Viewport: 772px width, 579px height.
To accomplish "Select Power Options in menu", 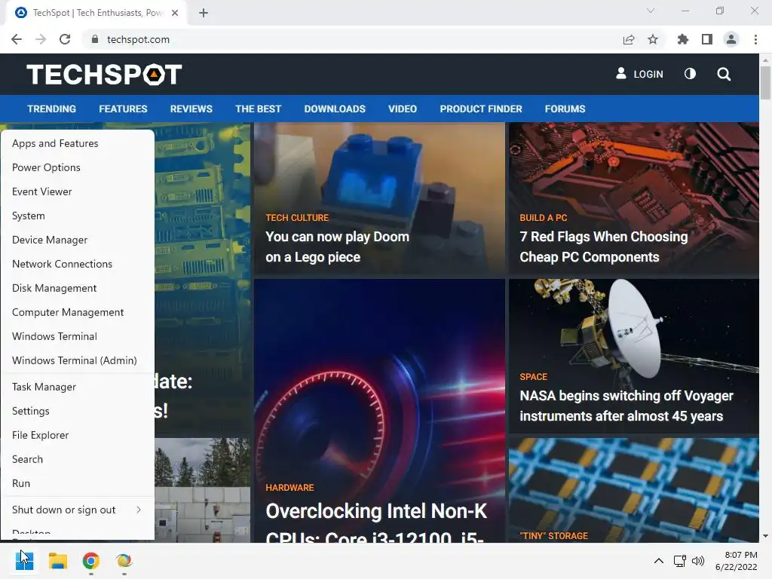I will [78, 167].
